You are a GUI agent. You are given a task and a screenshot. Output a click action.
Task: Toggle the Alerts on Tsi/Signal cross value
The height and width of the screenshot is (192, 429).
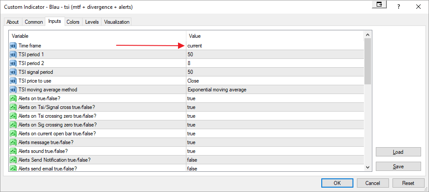point(275,107)
